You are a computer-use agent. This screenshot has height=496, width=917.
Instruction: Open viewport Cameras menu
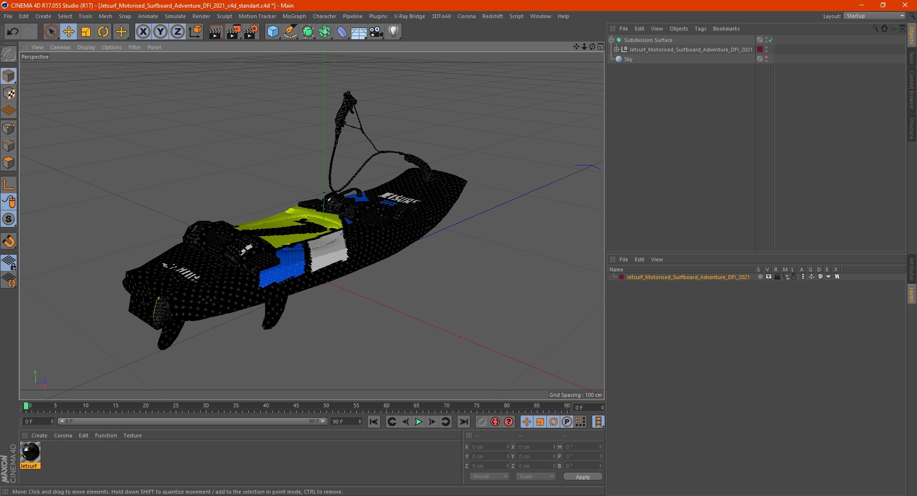point(60,47)
